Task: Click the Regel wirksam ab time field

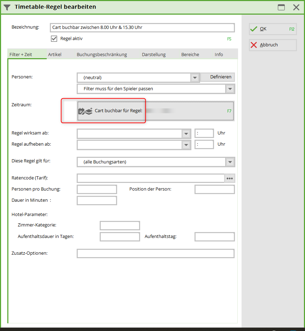Action: click(x=204, y=133)
